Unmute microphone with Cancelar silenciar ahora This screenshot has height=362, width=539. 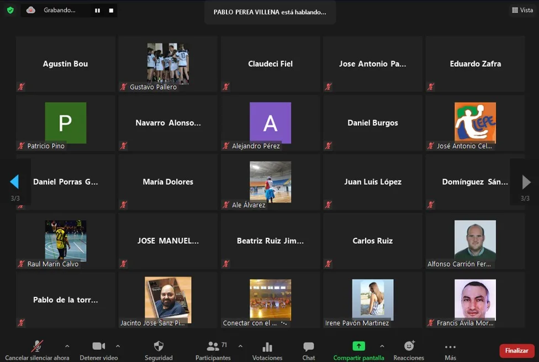(x=37, y=347)
